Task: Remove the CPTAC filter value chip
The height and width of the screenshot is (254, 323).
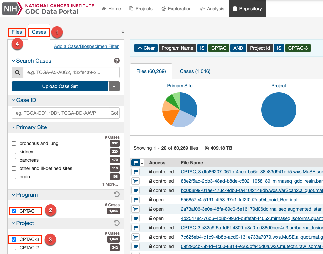Action: coord(219,48)
